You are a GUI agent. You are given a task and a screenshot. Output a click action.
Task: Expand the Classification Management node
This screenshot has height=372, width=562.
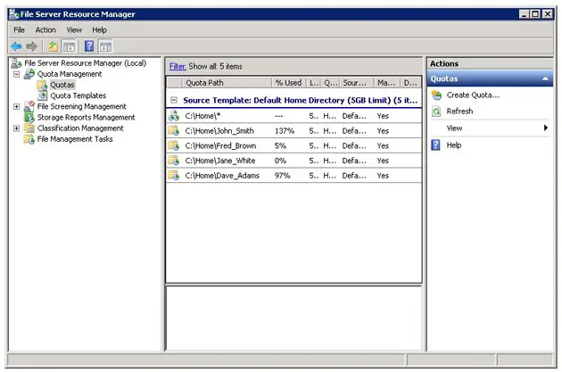(x=17, y=128)
